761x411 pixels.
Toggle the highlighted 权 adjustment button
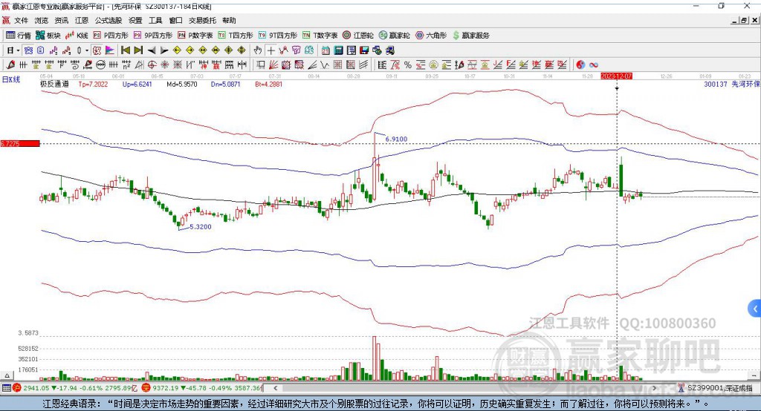pyautogui.click(x=97, y=50)
